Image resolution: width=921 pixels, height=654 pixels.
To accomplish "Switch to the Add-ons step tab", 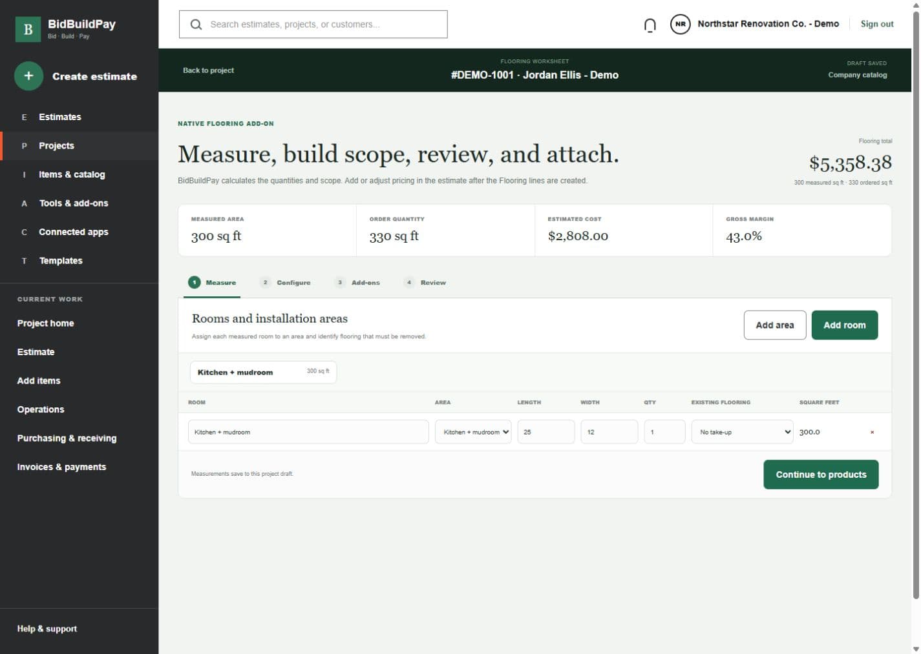I will pyautogui.click(x=357, y=283).
